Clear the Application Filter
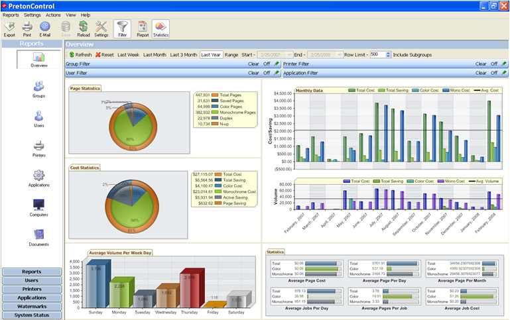This screenshot has height=320, width=510. 481,73
